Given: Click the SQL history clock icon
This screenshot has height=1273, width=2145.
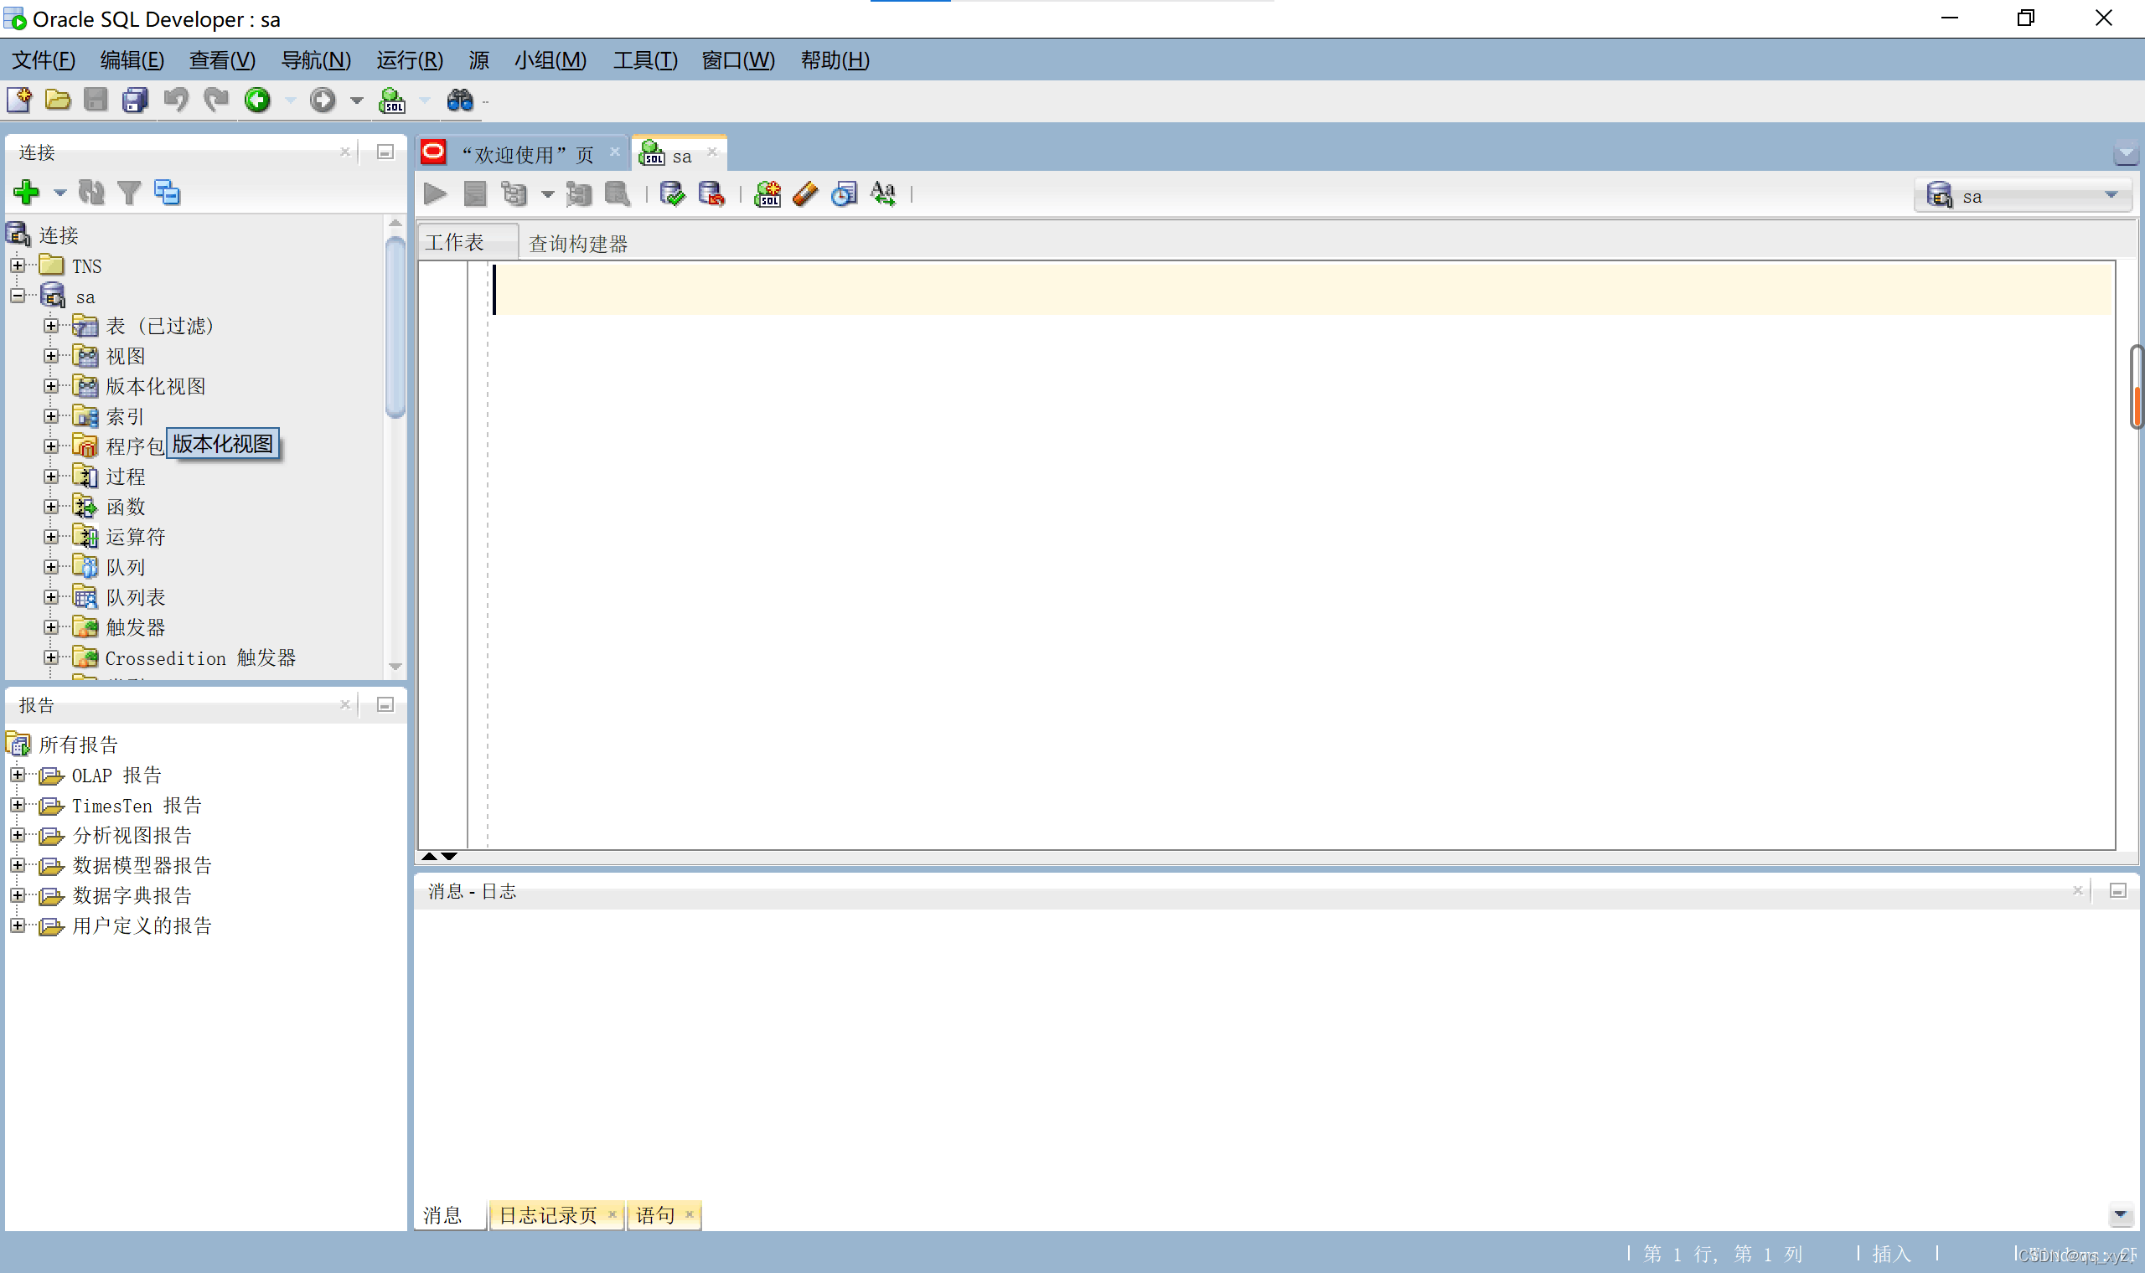Looking at the screenshot, I should point(845,195).
